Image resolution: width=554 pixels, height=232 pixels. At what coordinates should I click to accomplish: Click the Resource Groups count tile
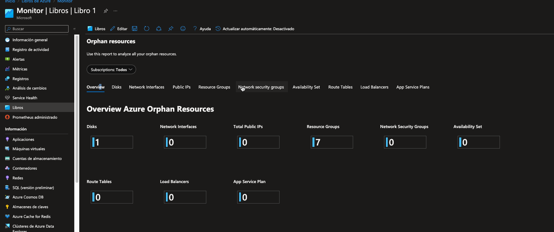[332, 142]
